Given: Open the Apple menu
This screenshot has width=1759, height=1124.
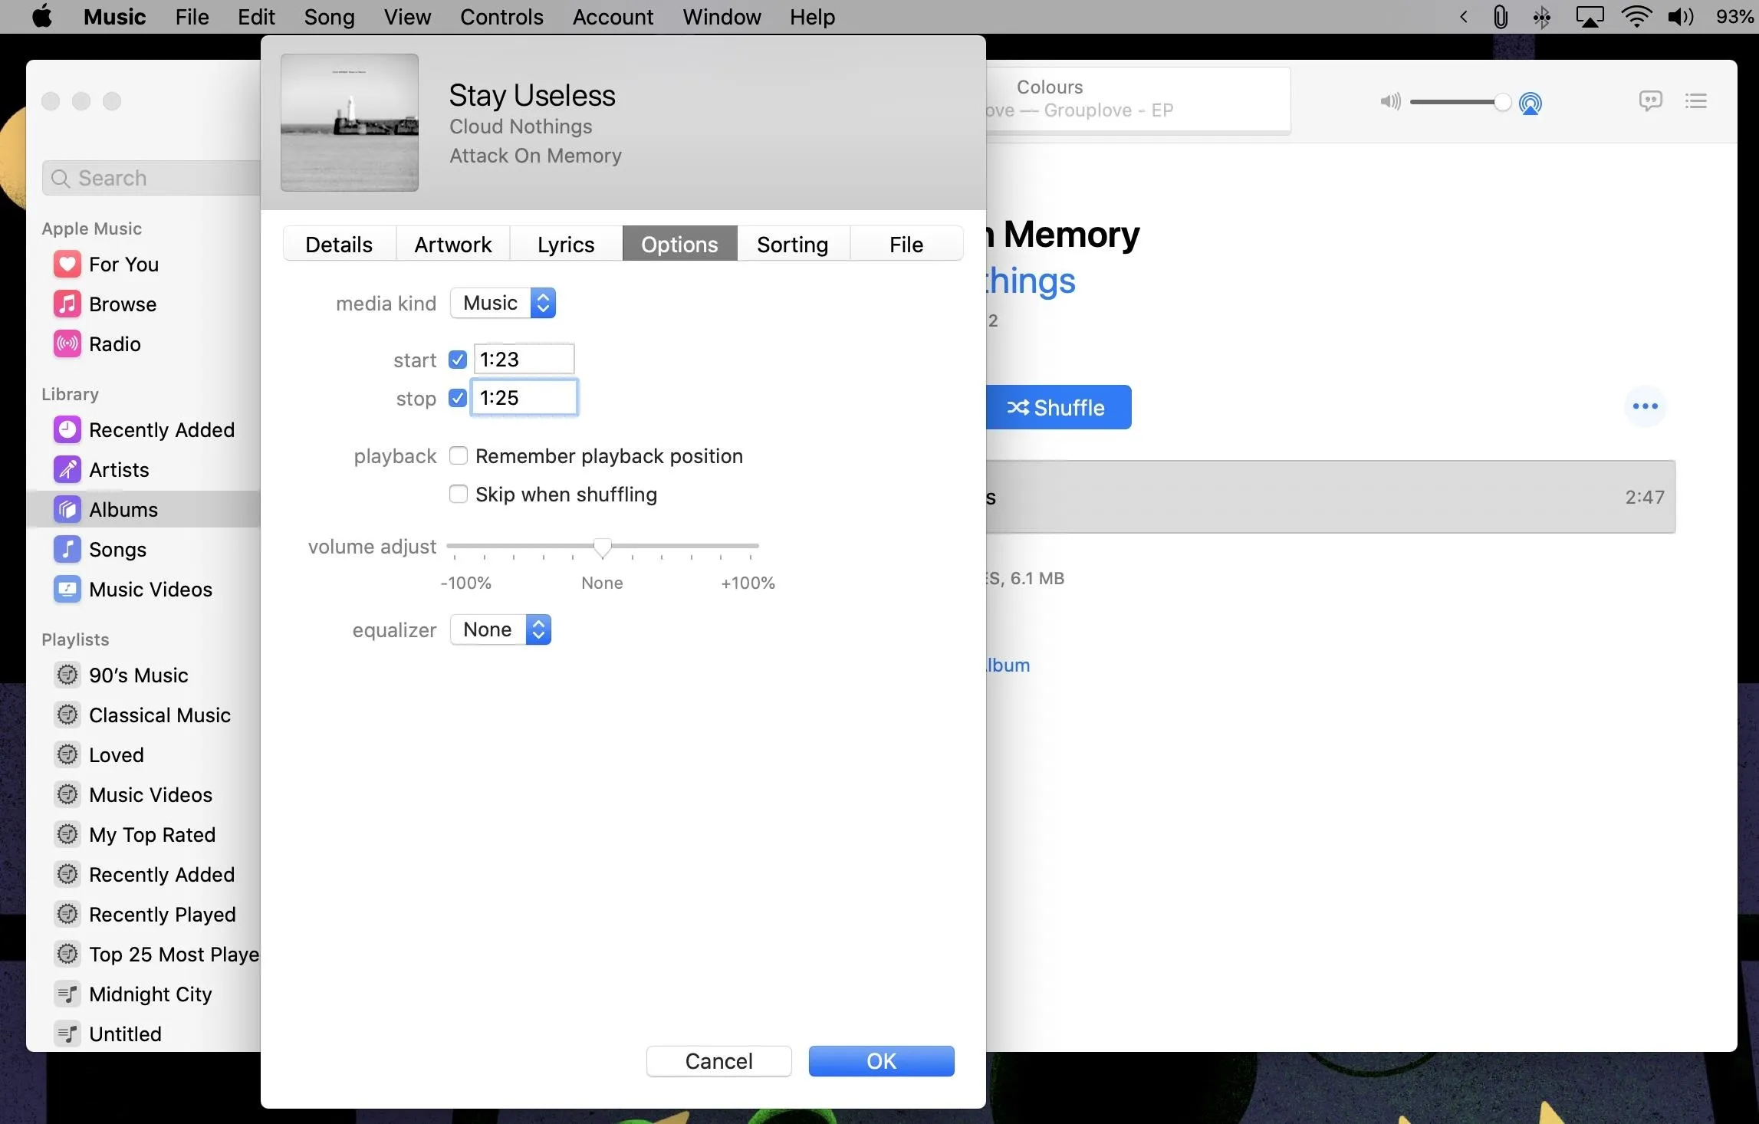Looking at the screenshot, I should point(43,16).
